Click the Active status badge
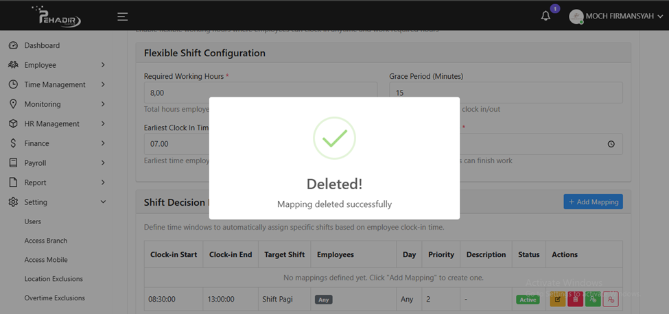The image size is (669, 314). point(528,300)
